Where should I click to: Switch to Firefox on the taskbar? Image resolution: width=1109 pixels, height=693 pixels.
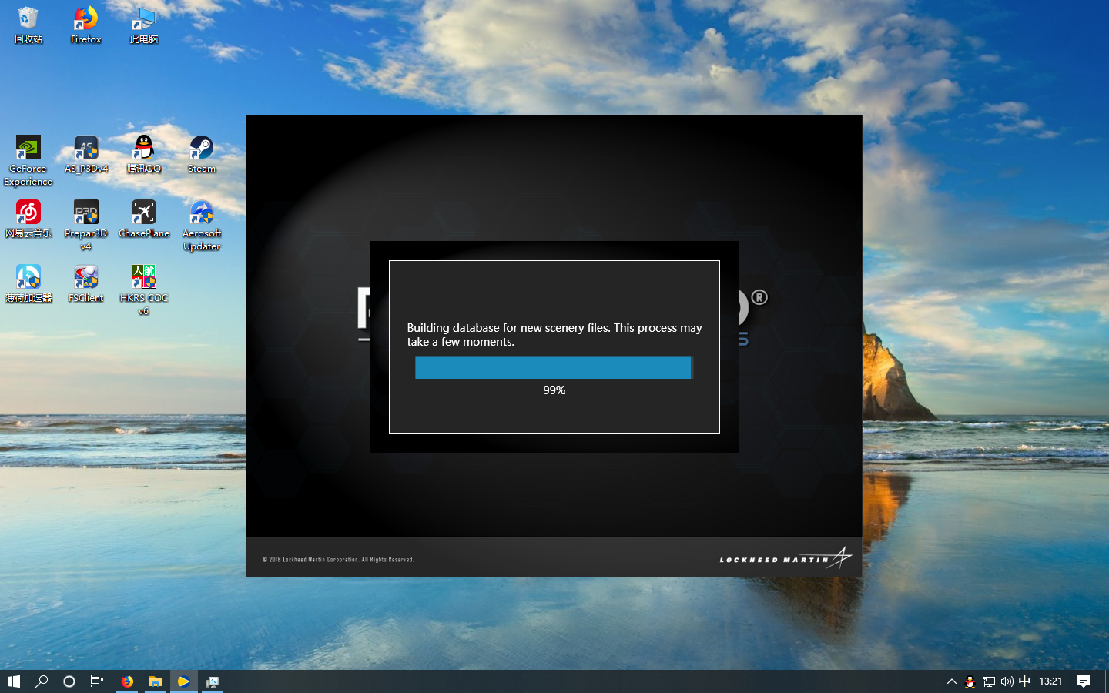[127, 681]
